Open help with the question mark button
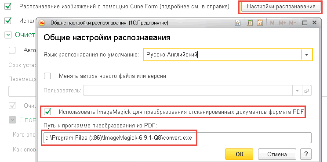Viewport: 327px width, 162px height. click(306, 154)
